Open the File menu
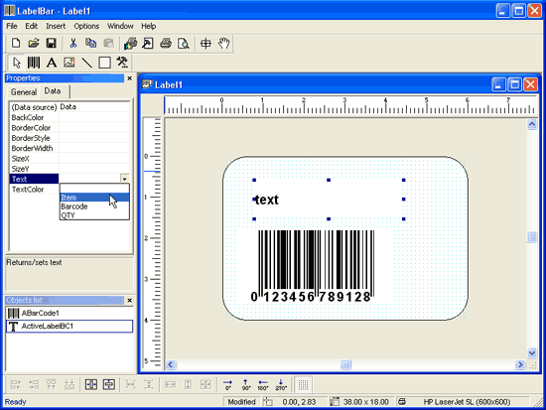Viewport: 546px width, 410px height. click(x=12, y=26)
